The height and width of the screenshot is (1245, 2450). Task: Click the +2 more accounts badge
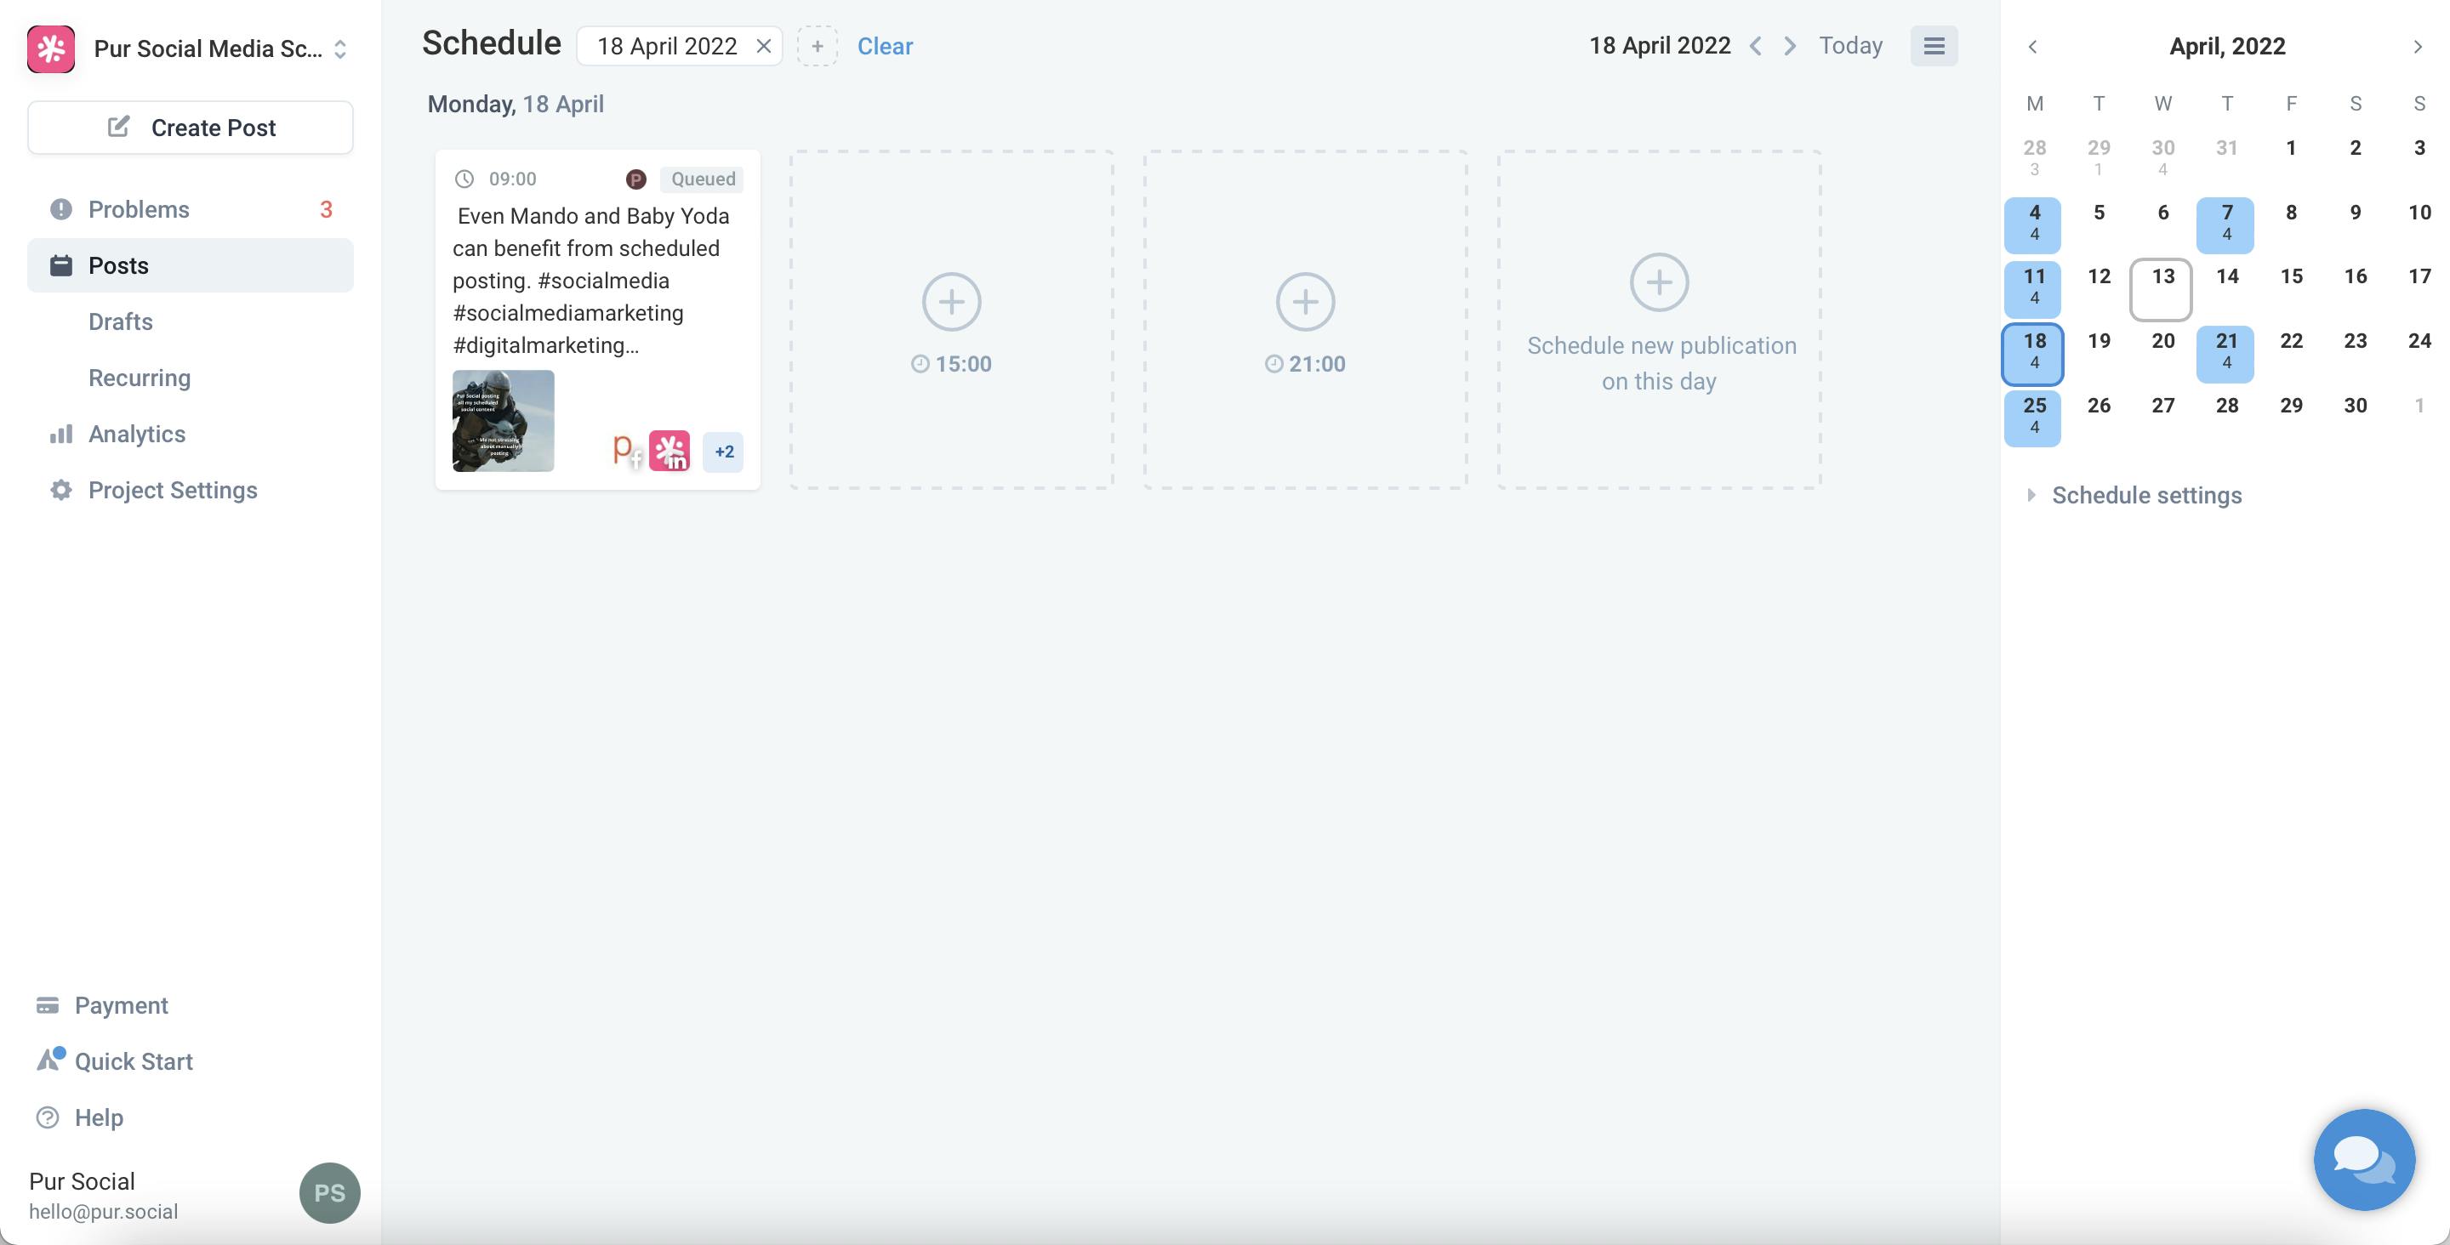point(724,452)
